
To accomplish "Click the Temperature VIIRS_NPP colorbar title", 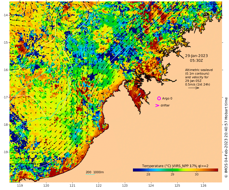I will tap(175, 166).
